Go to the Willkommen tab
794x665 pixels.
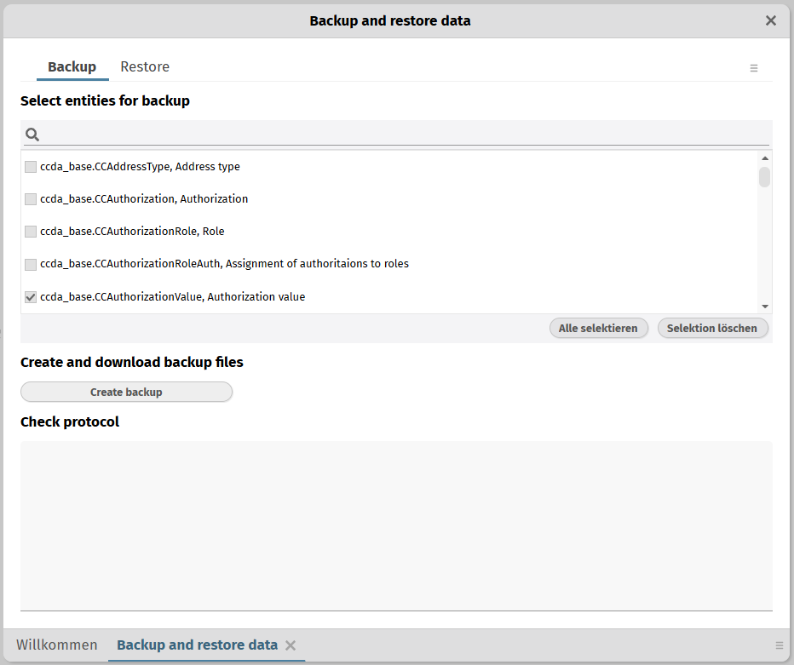(x=56, y=645)
